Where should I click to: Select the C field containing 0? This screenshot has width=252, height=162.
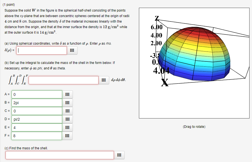click(37, 111)
